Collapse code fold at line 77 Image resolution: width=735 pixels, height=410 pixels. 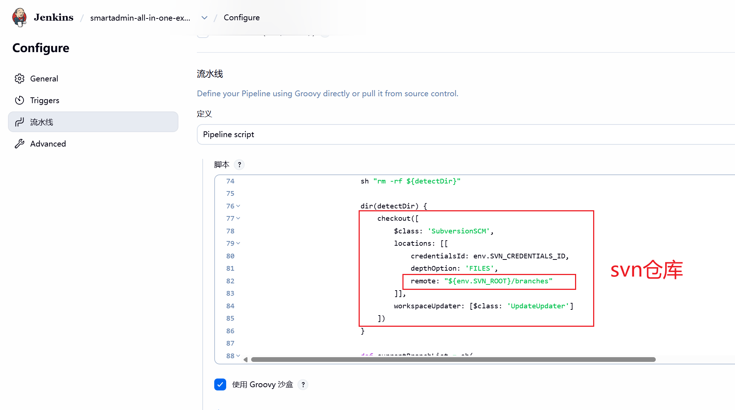pyautogui.click(x=238, y=218)
